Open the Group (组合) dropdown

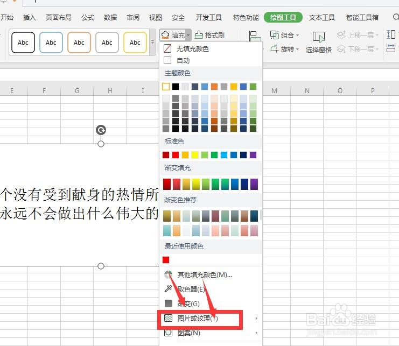(284, 35)
